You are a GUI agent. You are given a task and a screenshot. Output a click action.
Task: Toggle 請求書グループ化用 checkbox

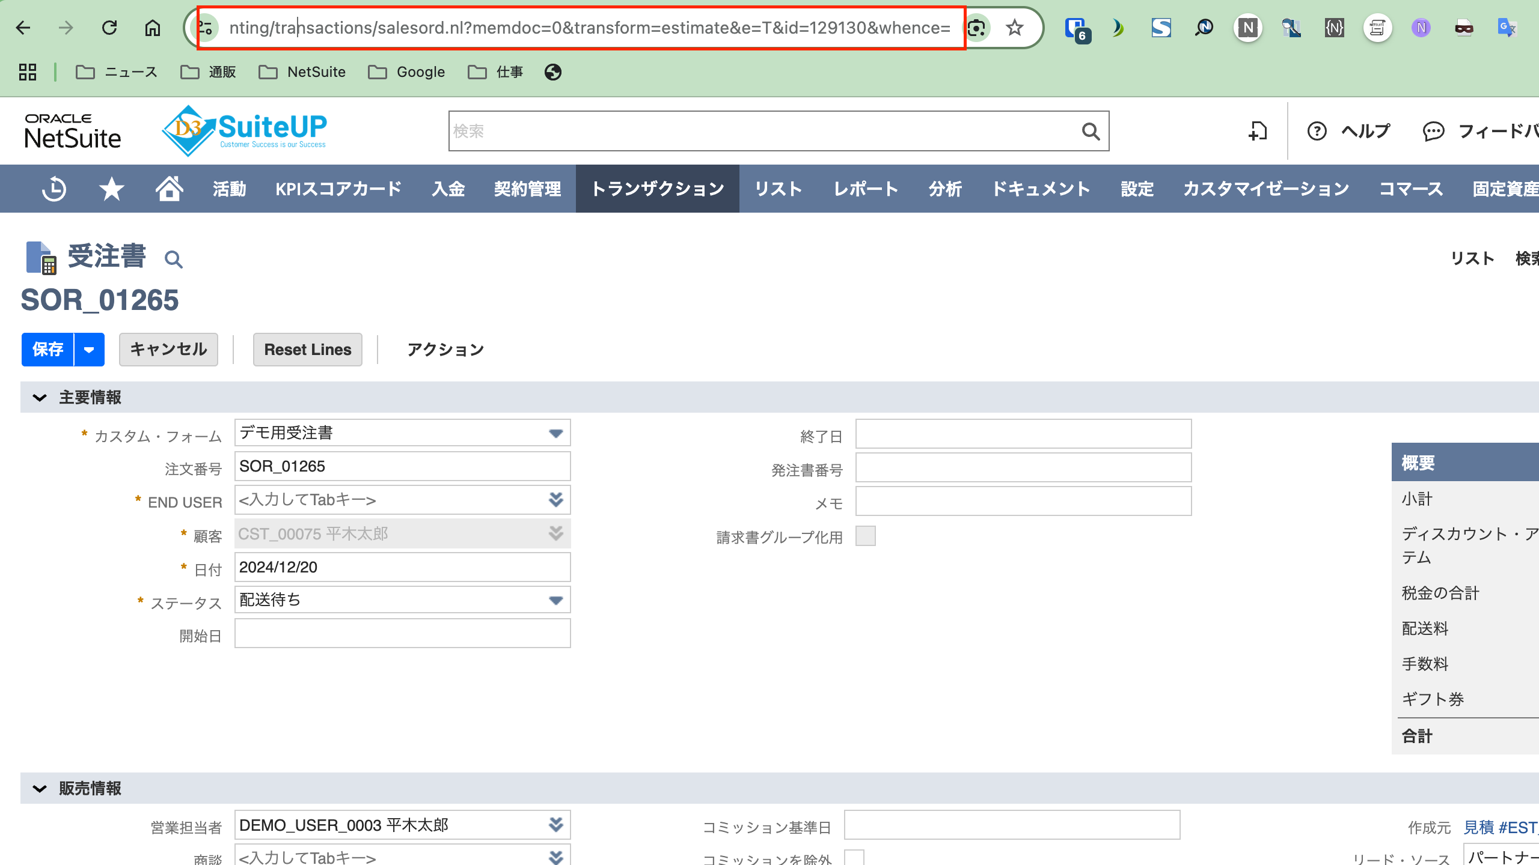866,536
